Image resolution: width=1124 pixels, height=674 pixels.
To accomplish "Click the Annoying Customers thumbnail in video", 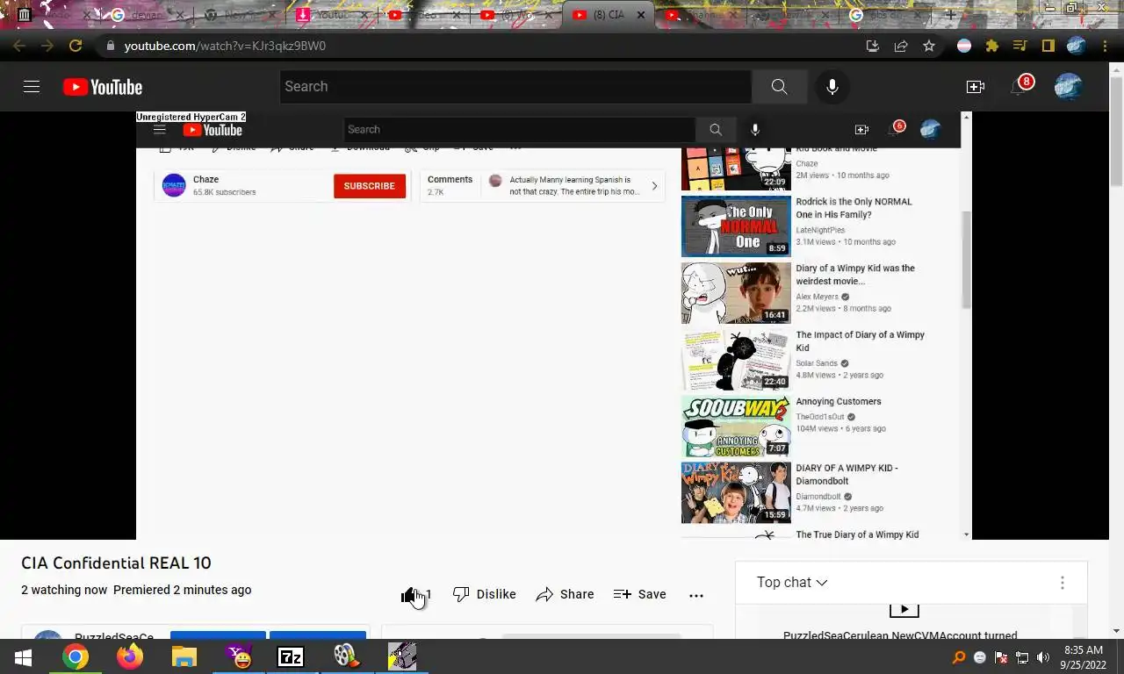I will click(736, 427).
